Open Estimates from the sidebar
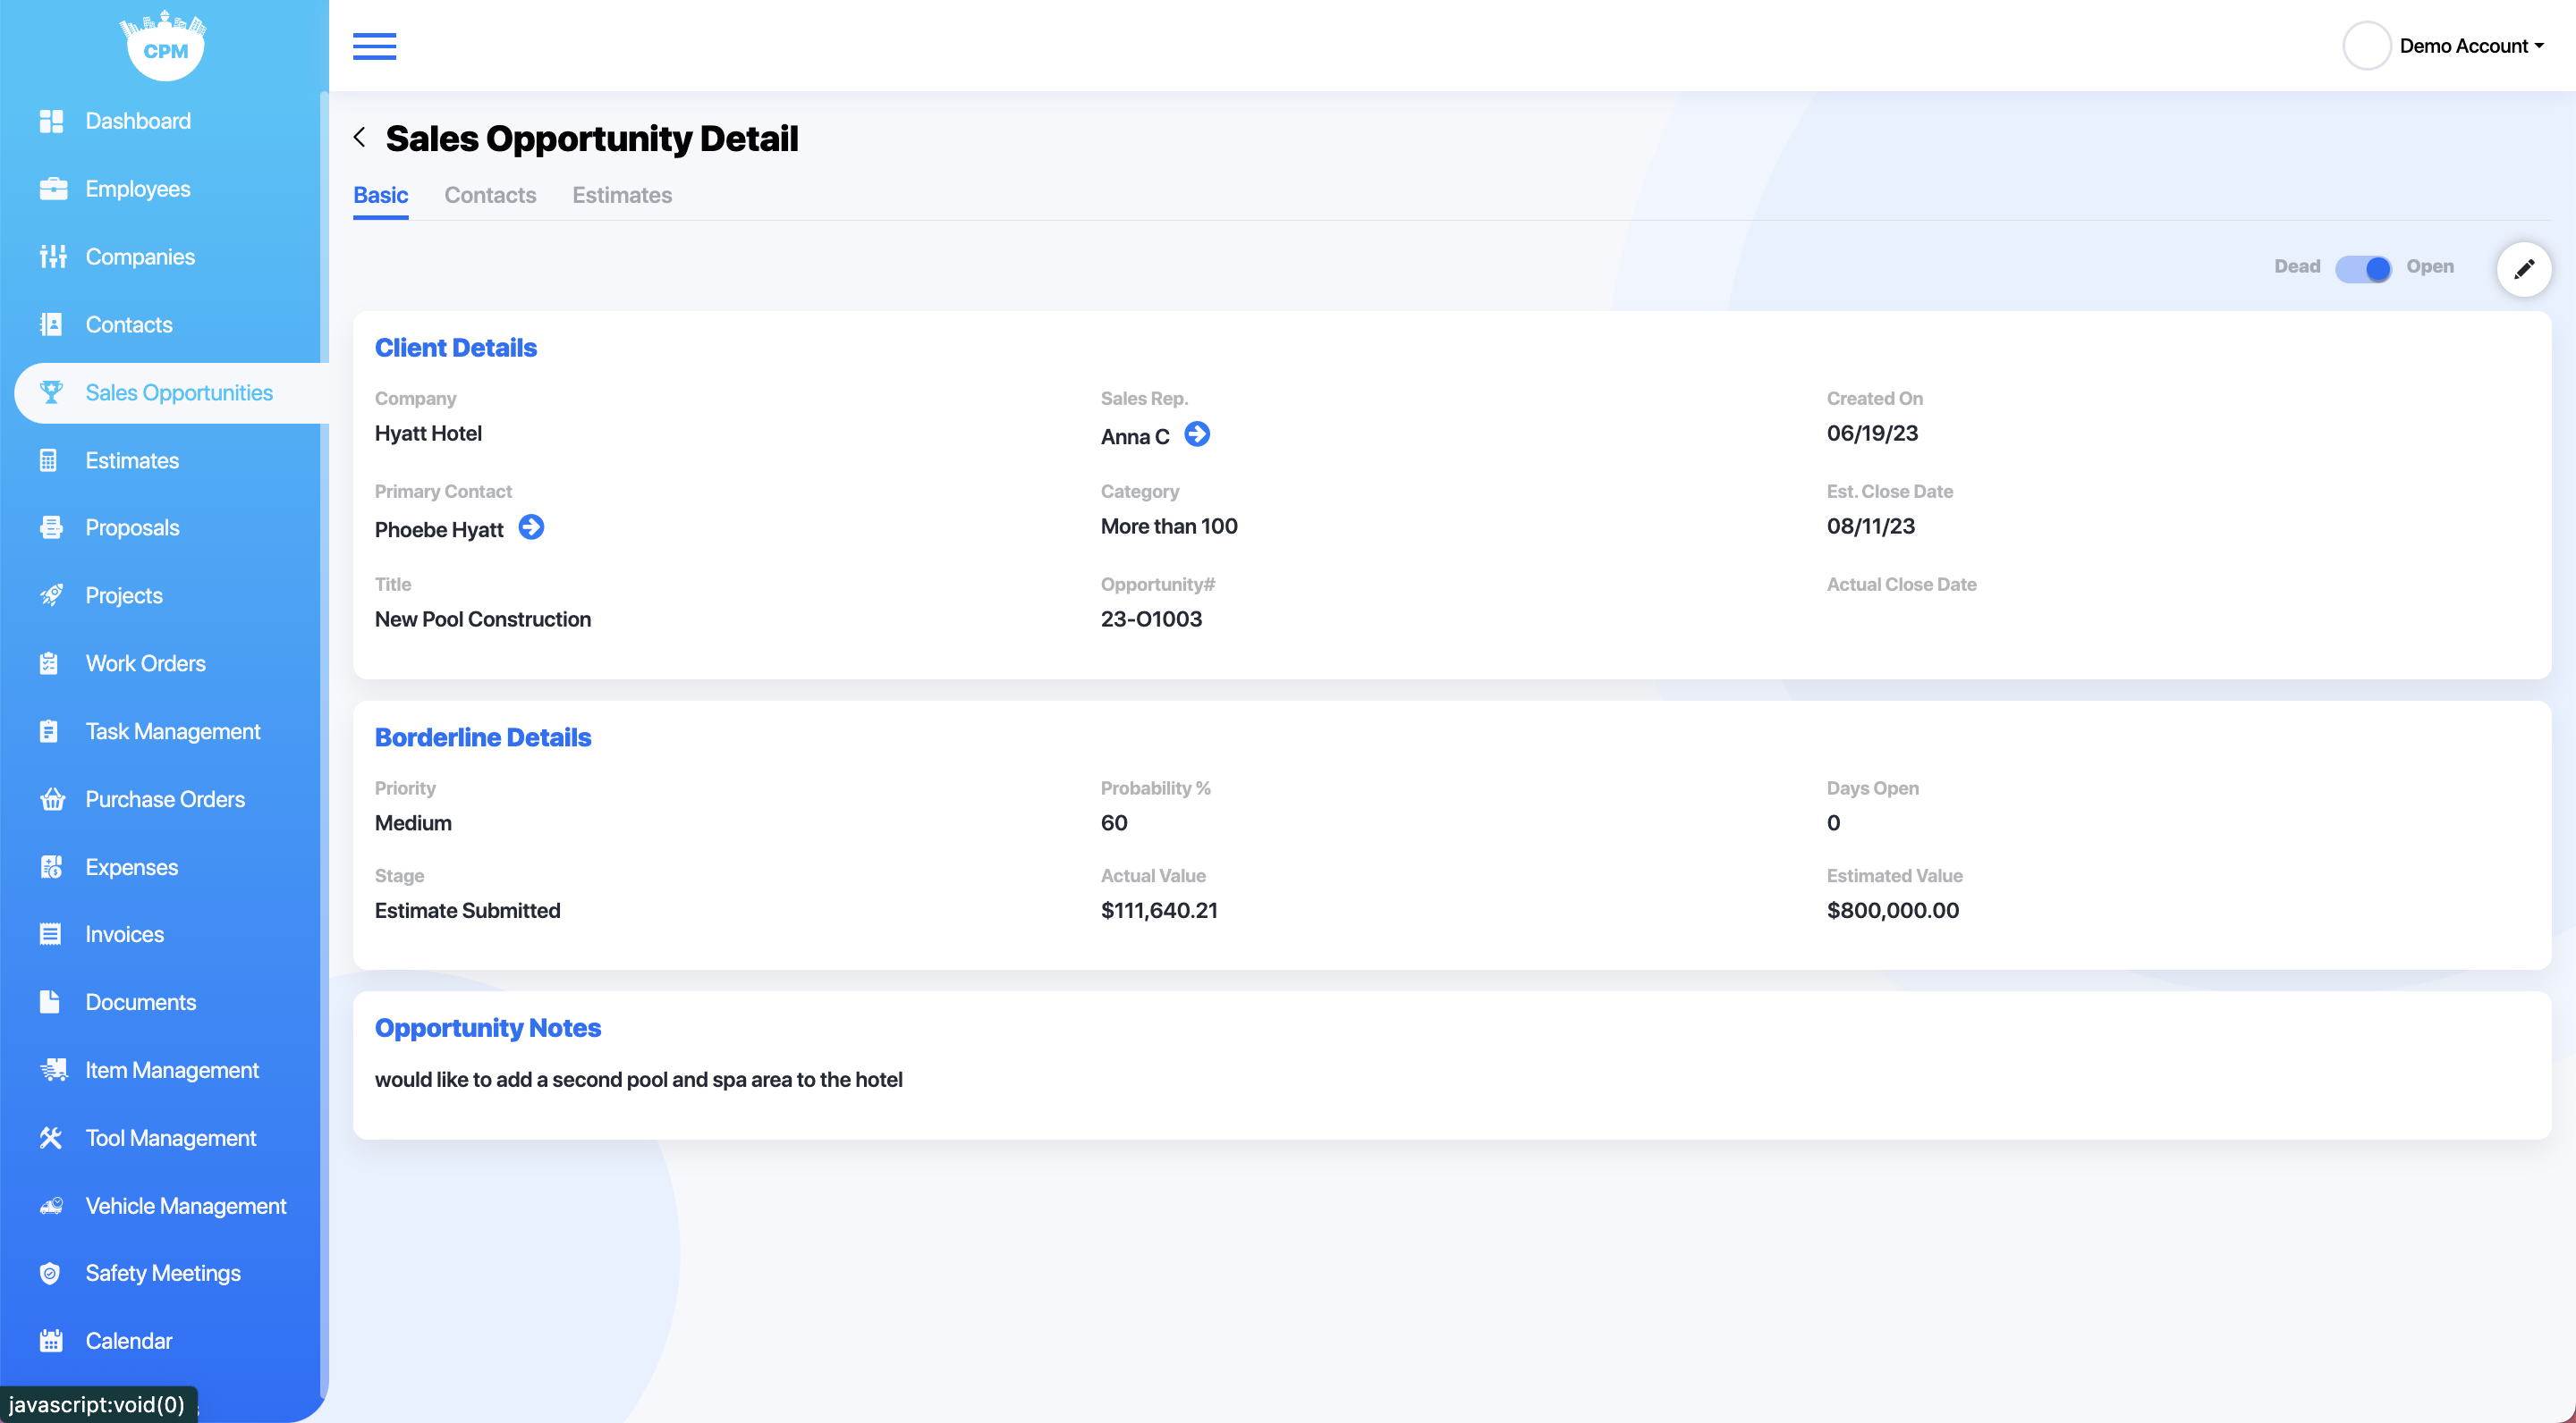Viewport: 2576px width, 1423px height. coord(132,460)
